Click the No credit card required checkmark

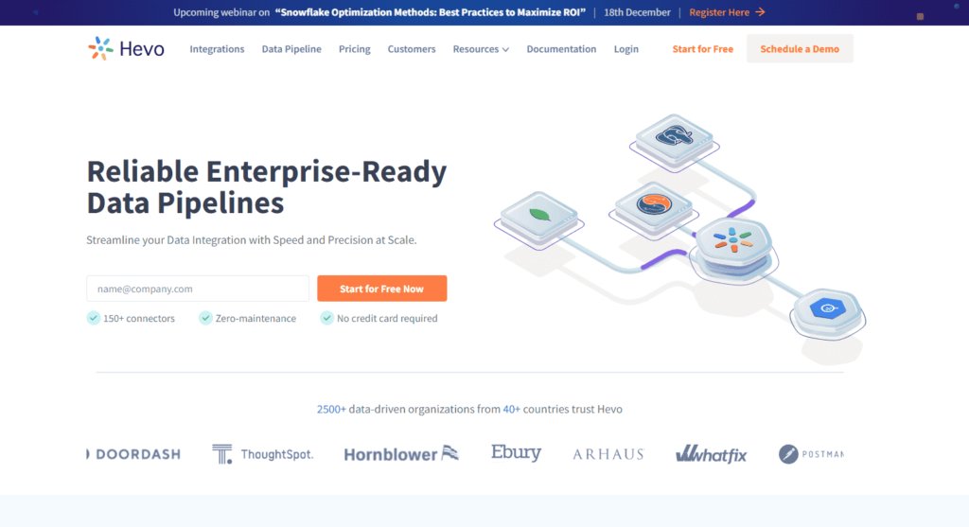tap(326, 318)
